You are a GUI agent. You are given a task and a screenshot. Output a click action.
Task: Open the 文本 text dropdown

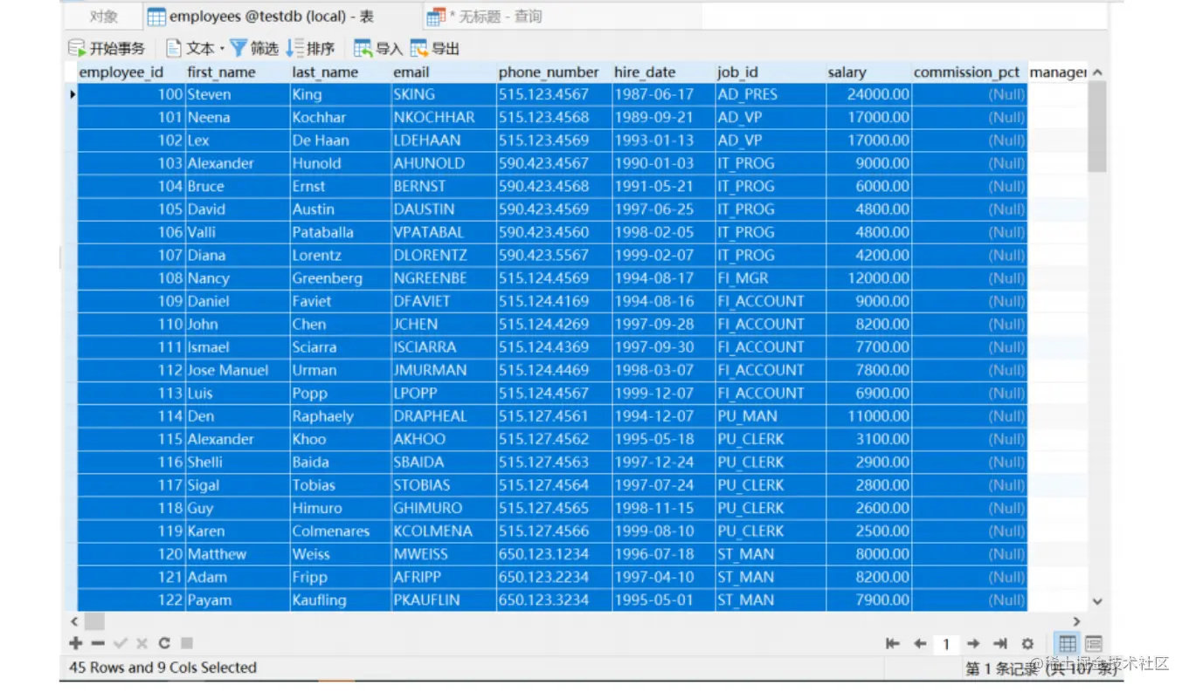click(195, 48)
